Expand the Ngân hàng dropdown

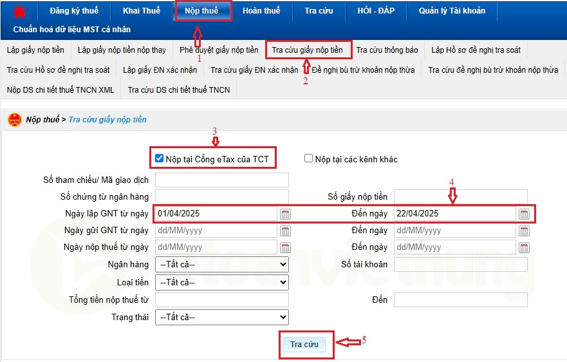point(221,265)
